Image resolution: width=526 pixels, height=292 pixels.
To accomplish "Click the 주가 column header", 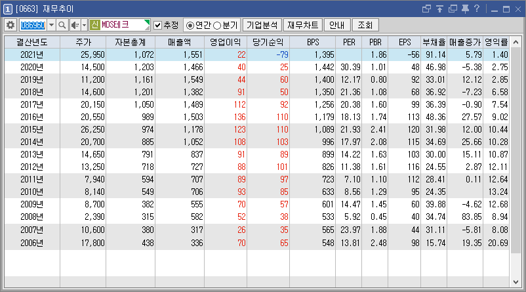I will 83,42.
